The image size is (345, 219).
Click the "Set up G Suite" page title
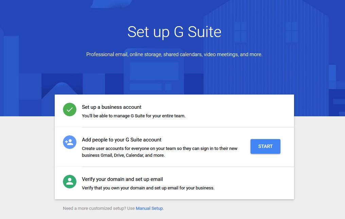(174, 32)
